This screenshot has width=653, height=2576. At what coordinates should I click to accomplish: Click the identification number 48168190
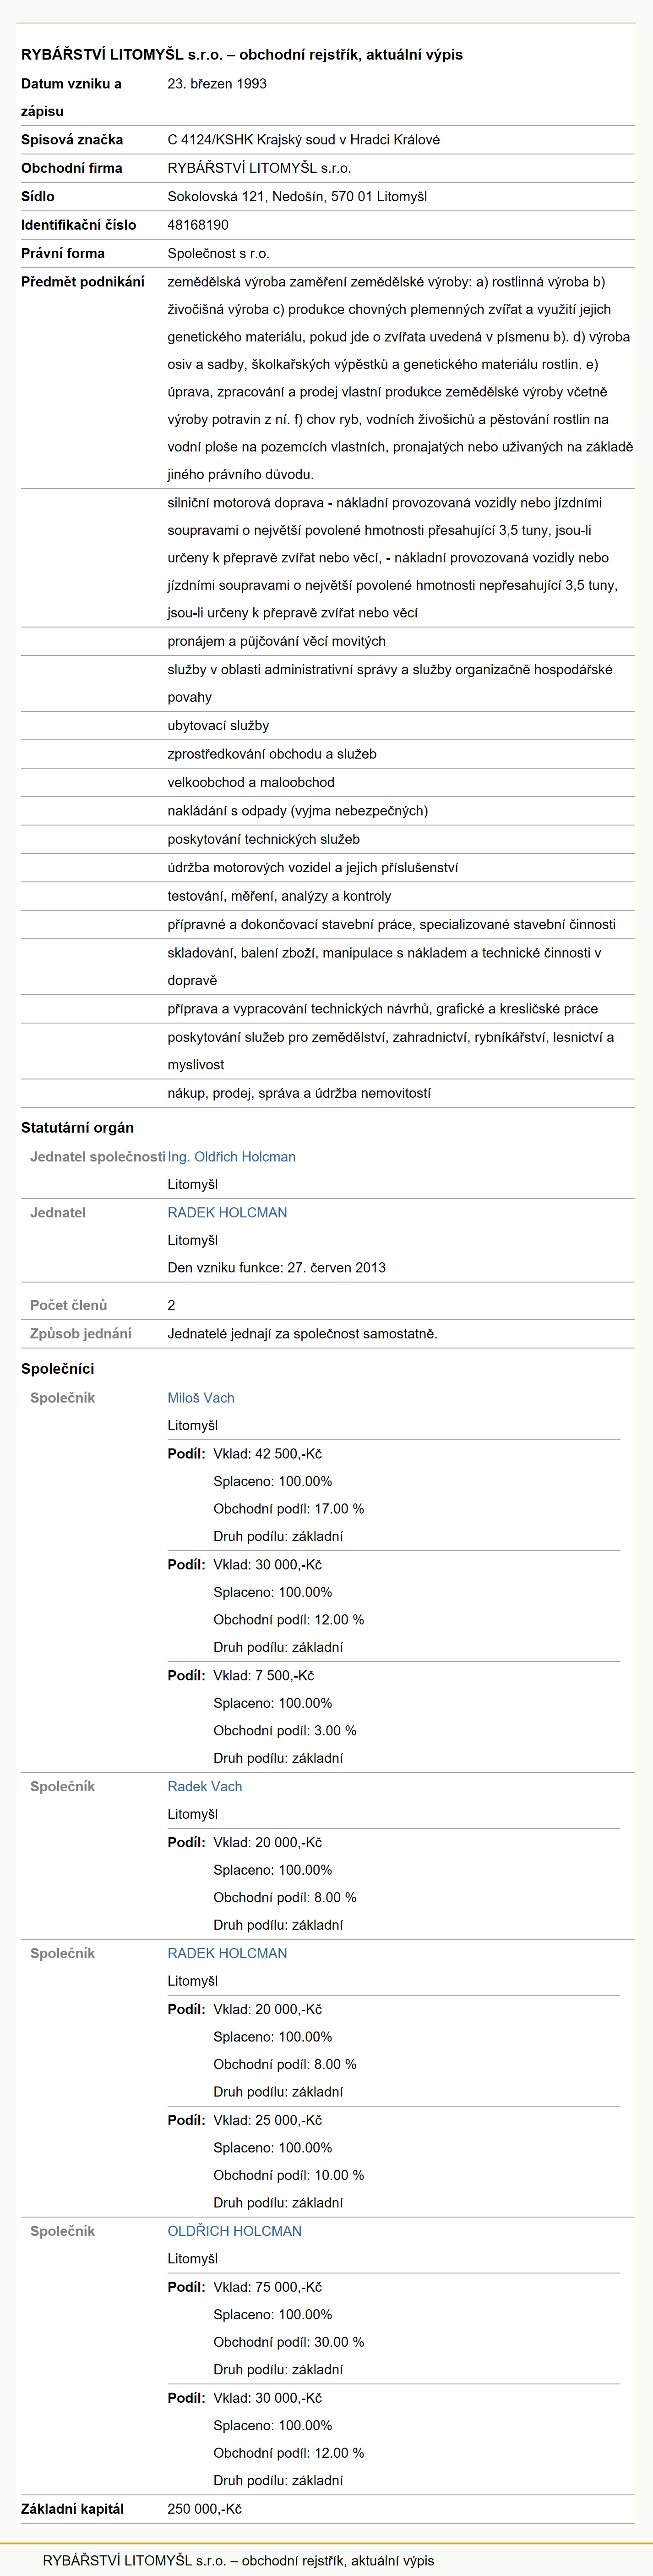(198, 225)
